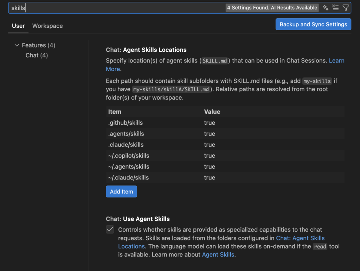The width and height of the screenshot is (360, 271).
Task: Switch to the Workspace tab
Action: 47,26
